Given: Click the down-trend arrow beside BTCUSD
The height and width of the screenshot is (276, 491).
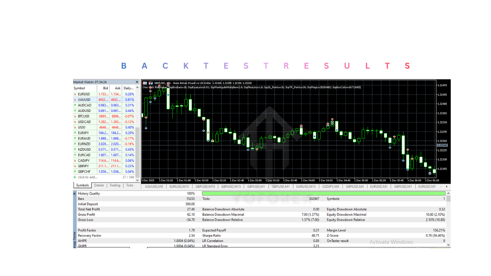Looking at the screenshot, I should point(75,116).
